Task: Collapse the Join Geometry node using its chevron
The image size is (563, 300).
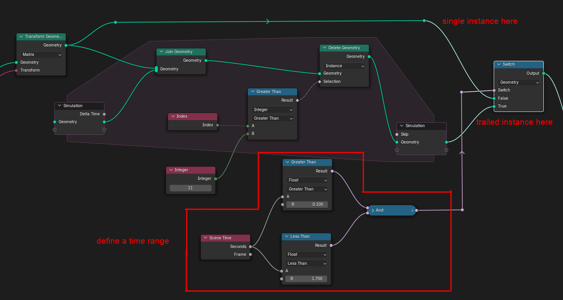Action: pyautogui.click(x=161, y=52)
